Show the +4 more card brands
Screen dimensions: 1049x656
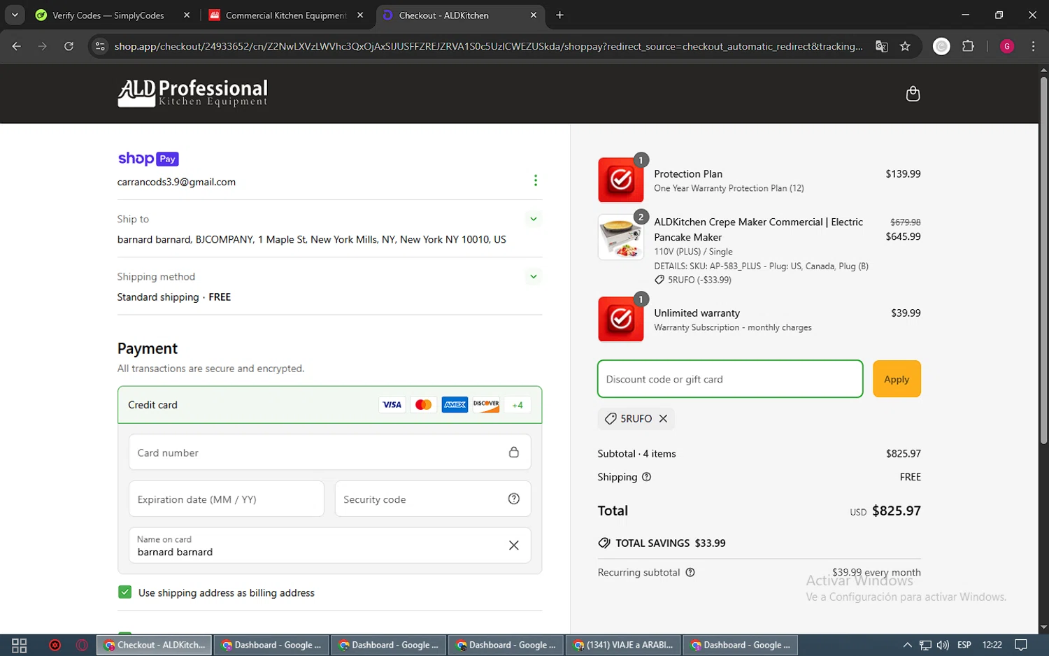coord(518,405)
